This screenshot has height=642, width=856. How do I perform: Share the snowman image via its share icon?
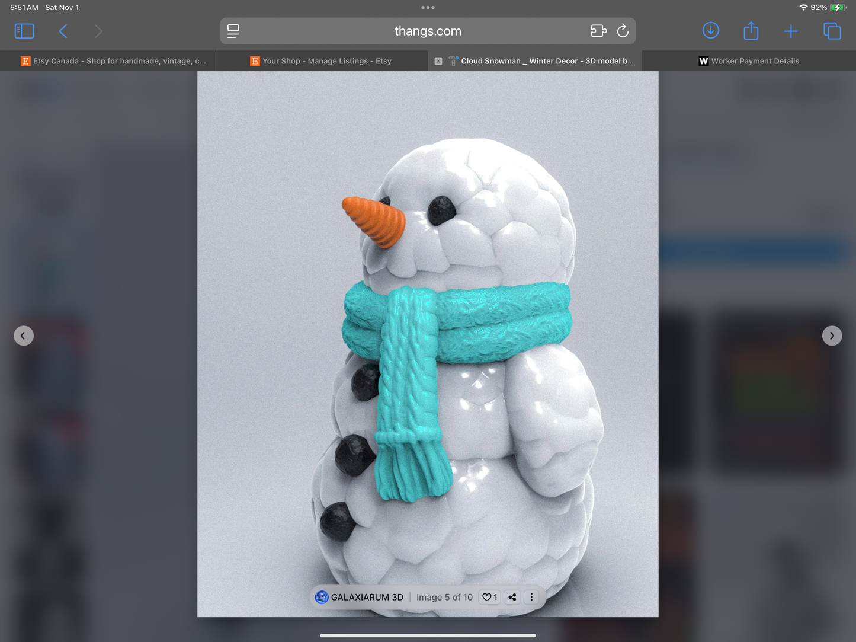512,597
